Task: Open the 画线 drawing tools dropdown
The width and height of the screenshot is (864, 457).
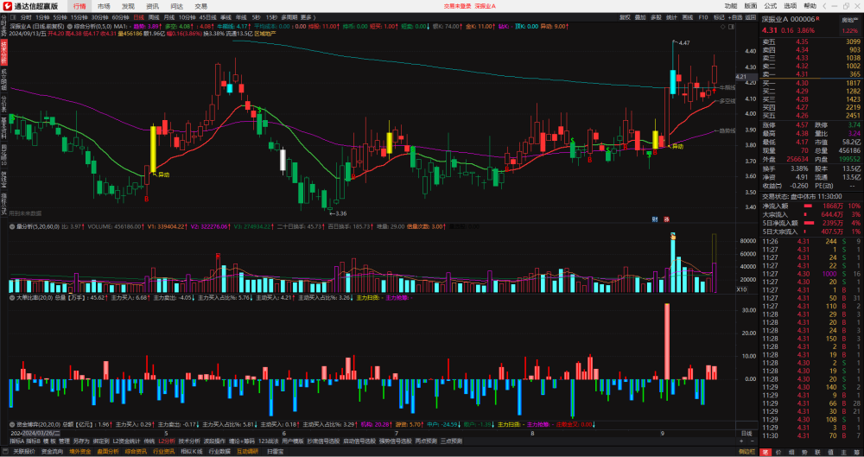Action: coord(687,17)
